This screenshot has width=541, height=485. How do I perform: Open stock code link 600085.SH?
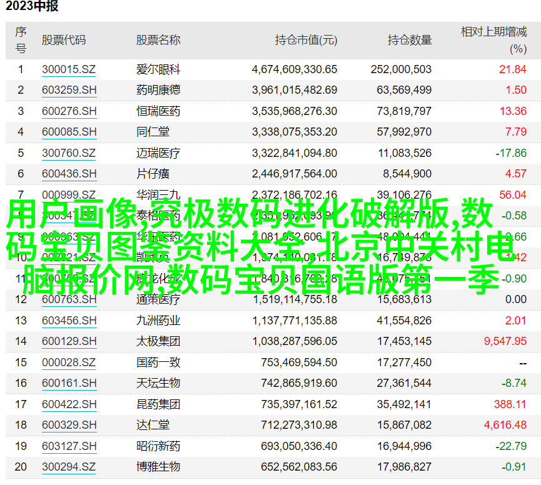tap(69, 132)
